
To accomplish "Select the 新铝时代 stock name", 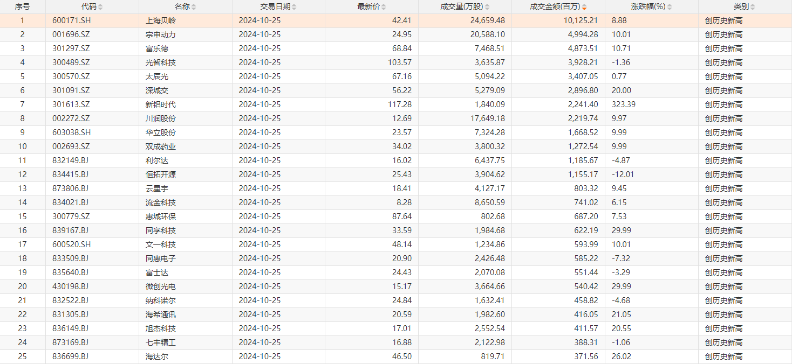I will (x=161, y=104).
